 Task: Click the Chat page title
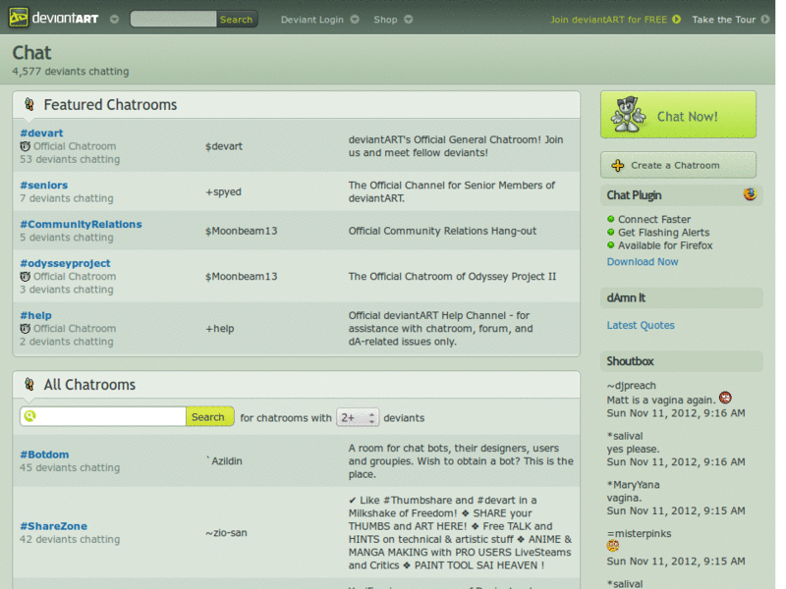pos(31,53)
